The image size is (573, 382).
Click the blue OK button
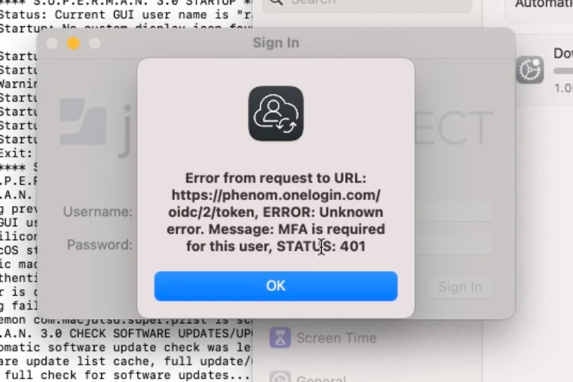pyautogui.click(x=275, y=286)
